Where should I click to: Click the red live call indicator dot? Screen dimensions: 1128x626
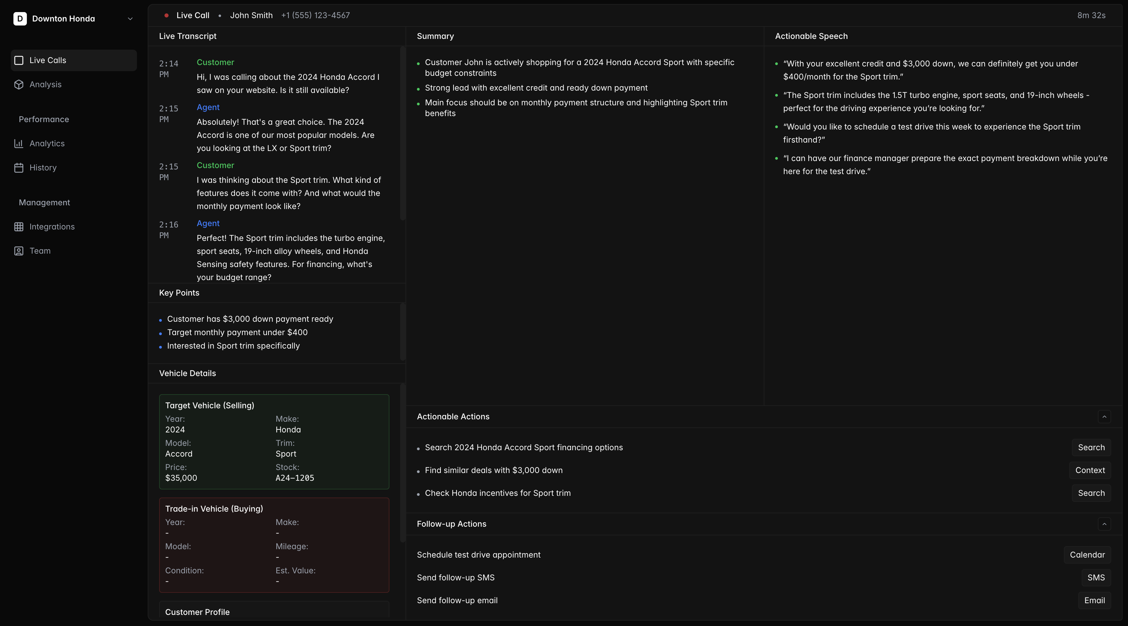[x=167, y=15]
